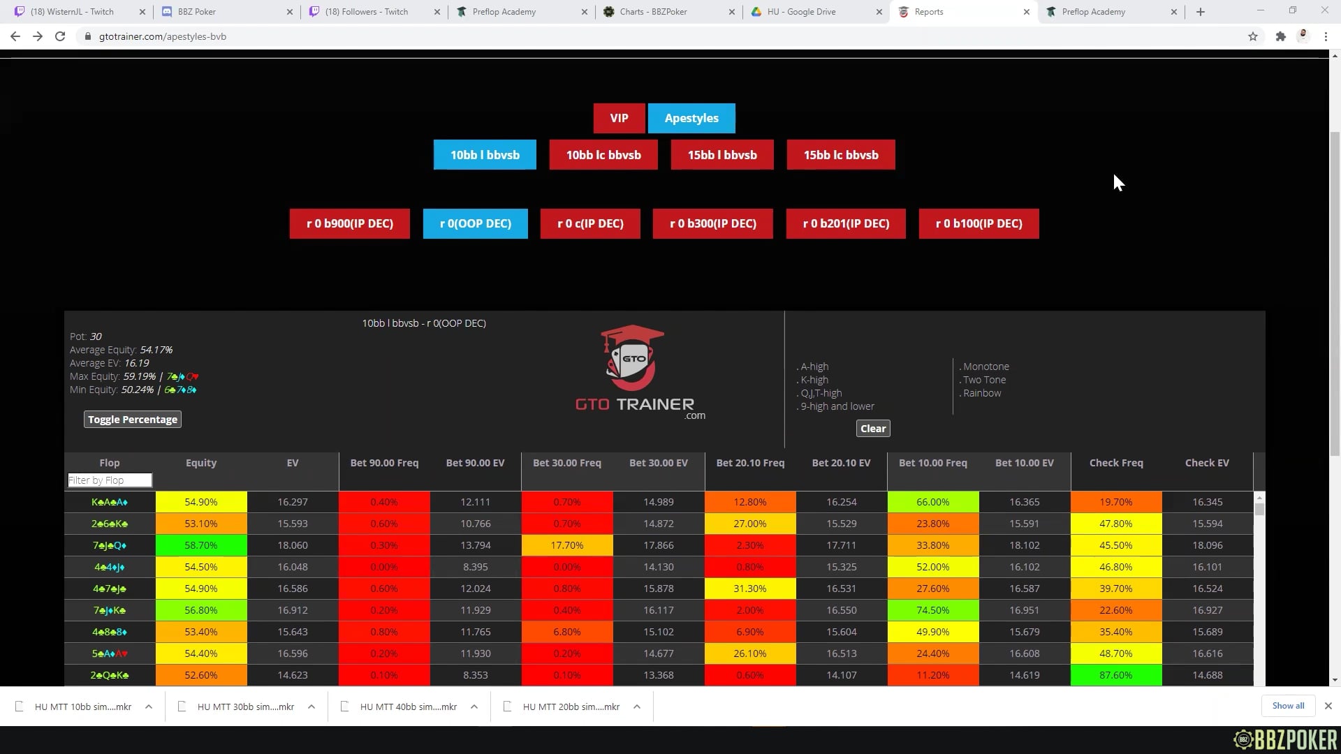
Task: Bookmark page with star icon
Action: (x=1253, y=36)
